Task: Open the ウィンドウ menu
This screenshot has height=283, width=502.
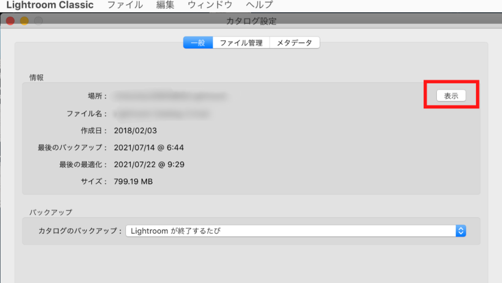Action: click(x=210, y=5)
